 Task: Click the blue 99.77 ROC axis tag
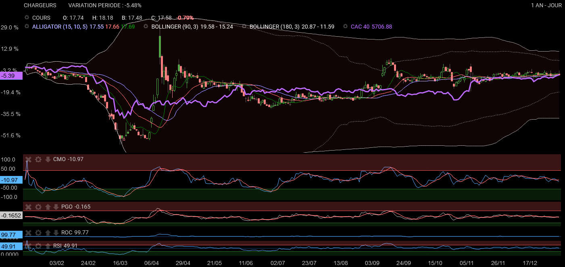(x=12, y=234)
